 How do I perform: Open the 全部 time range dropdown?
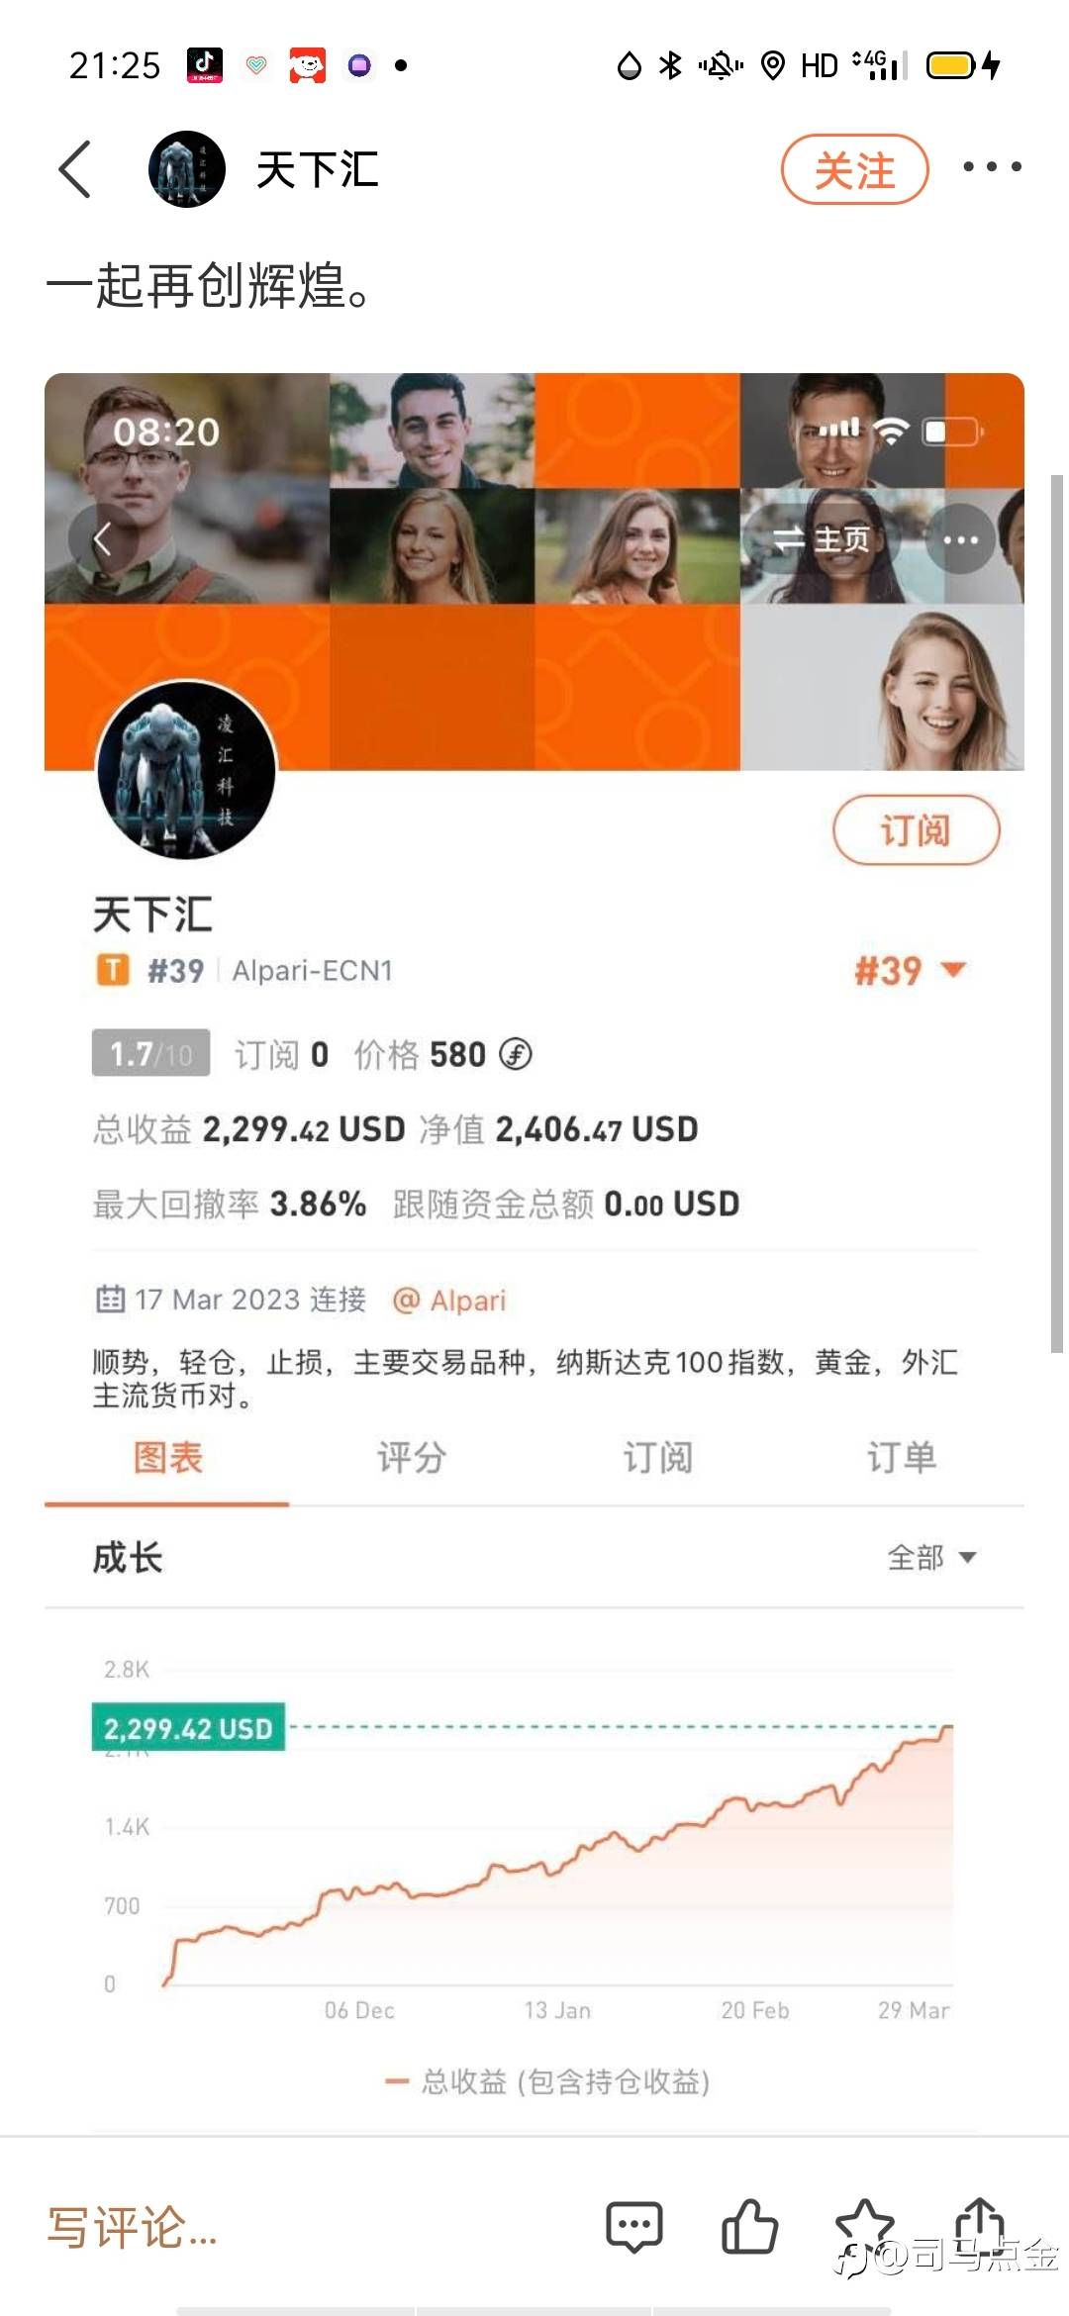click(931, 1557)
